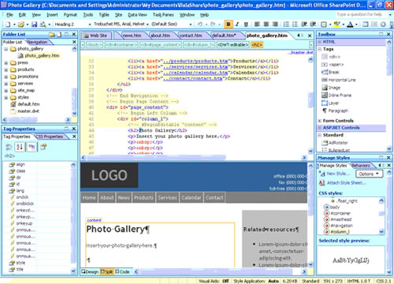Click the Type a question for help box
394x284 pixels.
(x=362, y=15)
